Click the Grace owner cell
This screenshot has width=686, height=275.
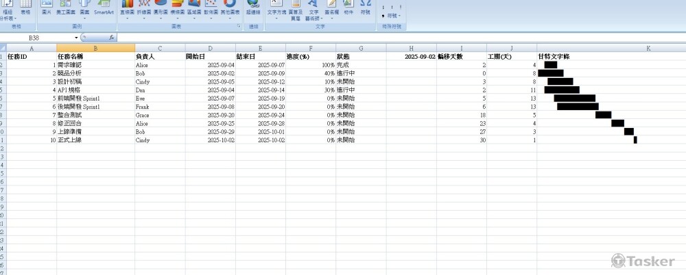(x=160, y=115)
